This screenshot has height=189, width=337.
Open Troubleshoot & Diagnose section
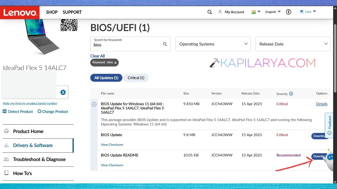38,159
